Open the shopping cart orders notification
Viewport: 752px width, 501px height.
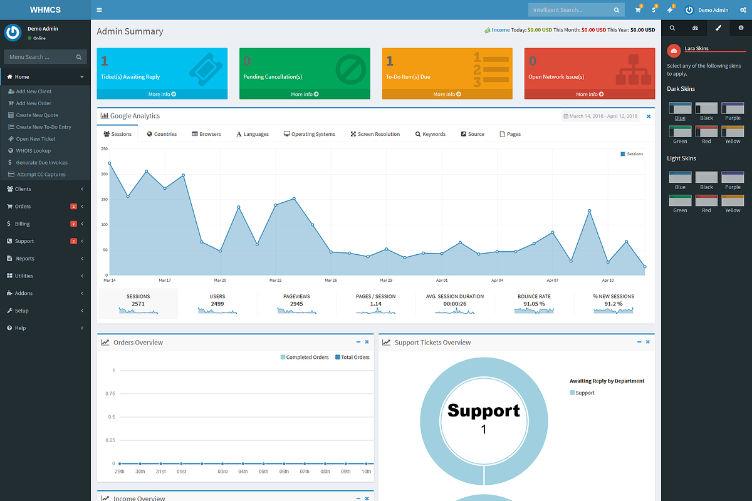pos(639,9)
